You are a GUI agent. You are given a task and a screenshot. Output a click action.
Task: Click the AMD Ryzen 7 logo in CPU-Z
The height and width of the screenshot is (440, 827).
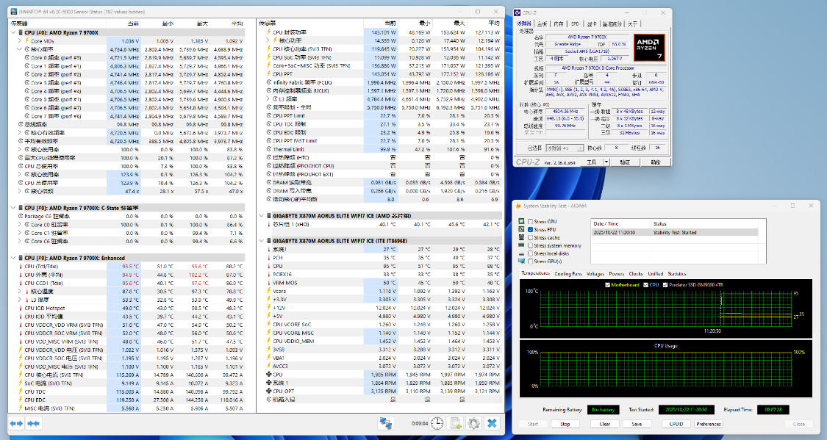(x=650, y=47)
